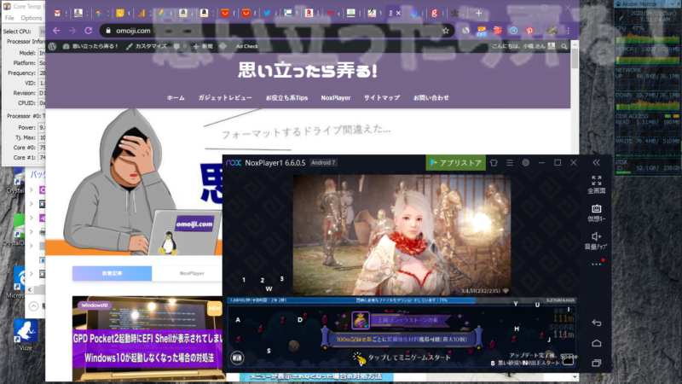Open 思い立ったら弄る! dashboard link in admin bar
This screenshot has width=682, height=384.
90,46
